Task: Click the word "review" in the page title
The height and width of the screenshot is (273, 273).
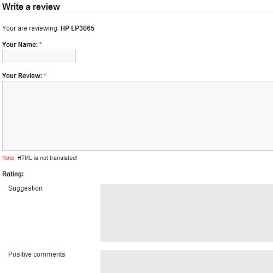Action: point(46,7)
